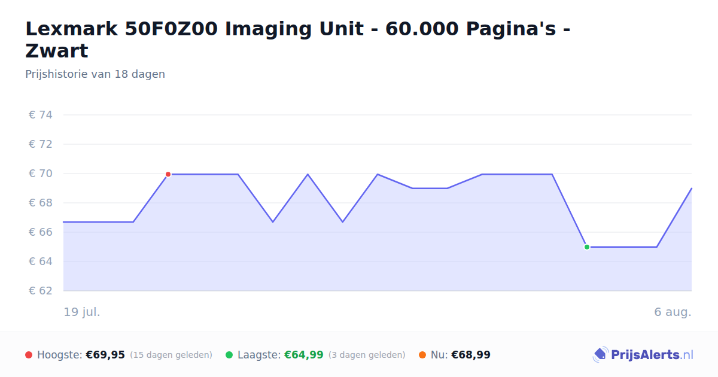Click the € 66 axis label
This screenshot has height=377, width=718.
pos(41,232)
